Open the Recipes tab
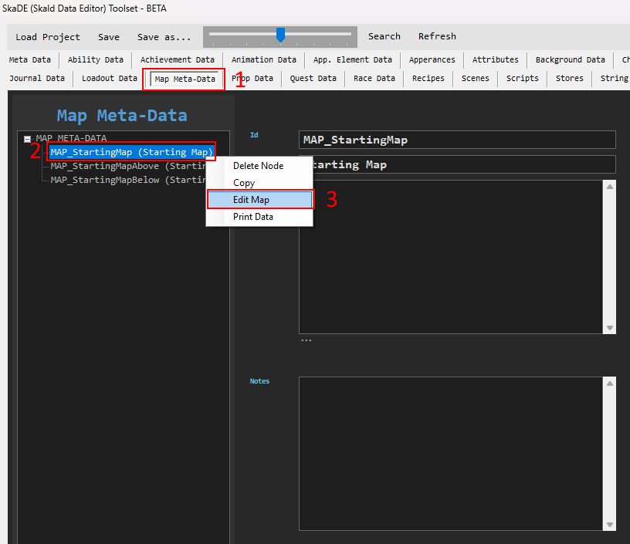630x544 pixels. pyautogui.click(x=428, y=78)
